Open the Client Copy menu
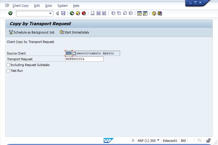The width and height of the screenshot is (218, 145). (21, 6)
